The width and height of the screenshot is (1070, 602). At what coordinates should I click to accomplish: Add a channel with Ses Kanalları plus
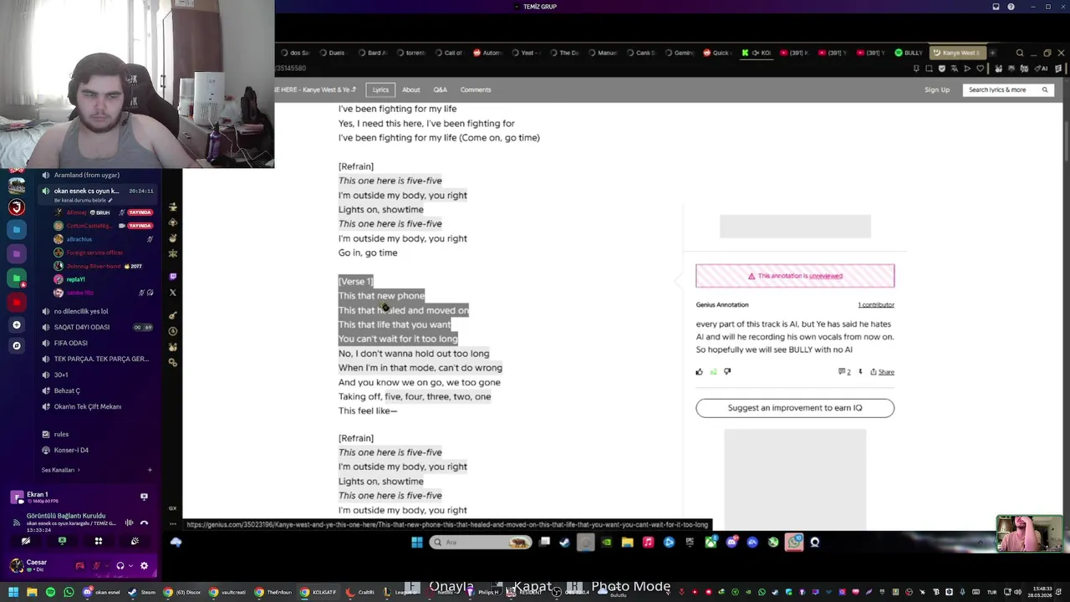click(x=150, y=470)
